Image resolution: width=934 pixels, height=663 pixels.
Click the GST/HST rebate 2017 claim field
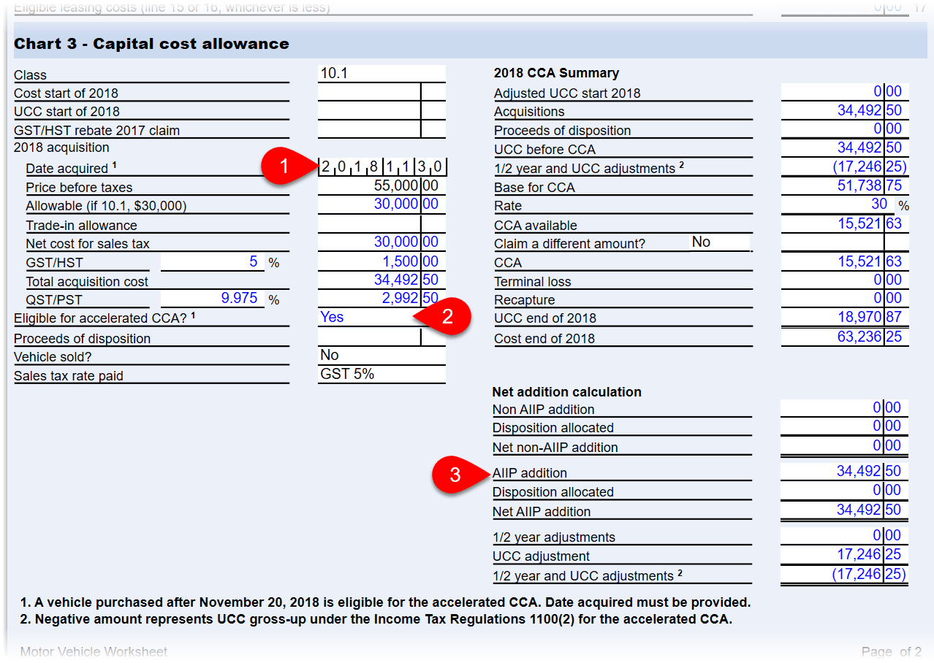pos(381,129)
